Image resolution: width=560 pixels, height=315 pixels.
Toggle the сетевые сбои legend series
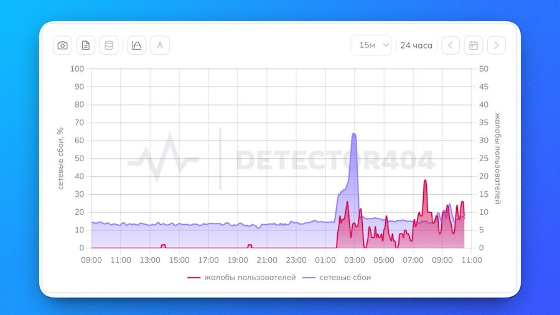tap(337, 278)
